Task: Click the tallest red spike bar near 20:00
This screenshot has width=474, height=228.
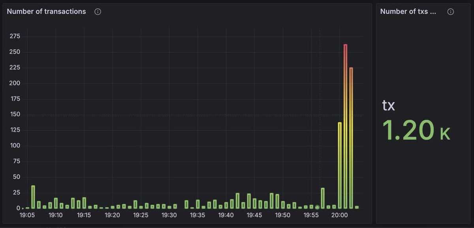Action: click(345, 126)
